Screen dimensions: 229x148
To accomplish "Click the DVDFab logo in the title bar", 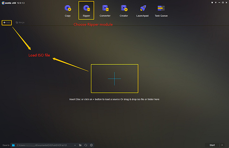I will pos(3,3).
